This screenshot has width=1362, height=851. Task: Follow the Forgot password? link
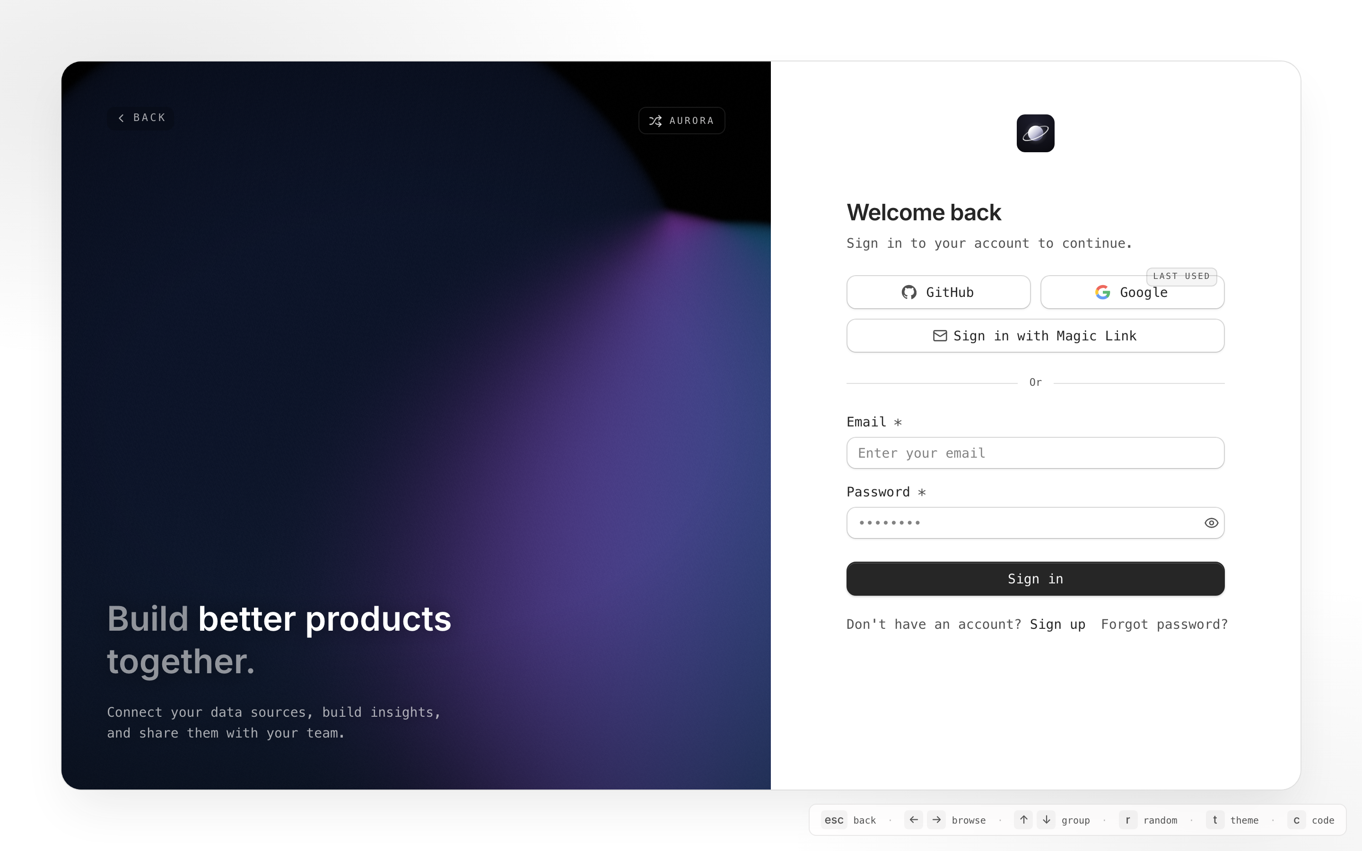(1164, 624)
